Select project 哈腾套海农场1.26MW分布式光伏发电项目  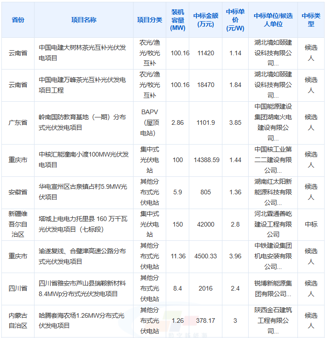(x=81, y=321)
